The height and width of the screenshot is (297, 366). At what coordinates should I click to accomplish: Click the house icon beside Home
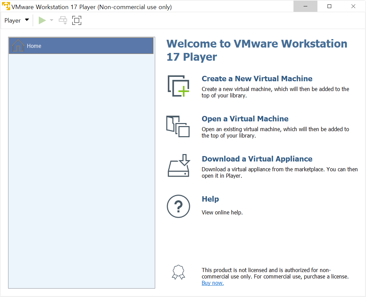click(18, 46)
